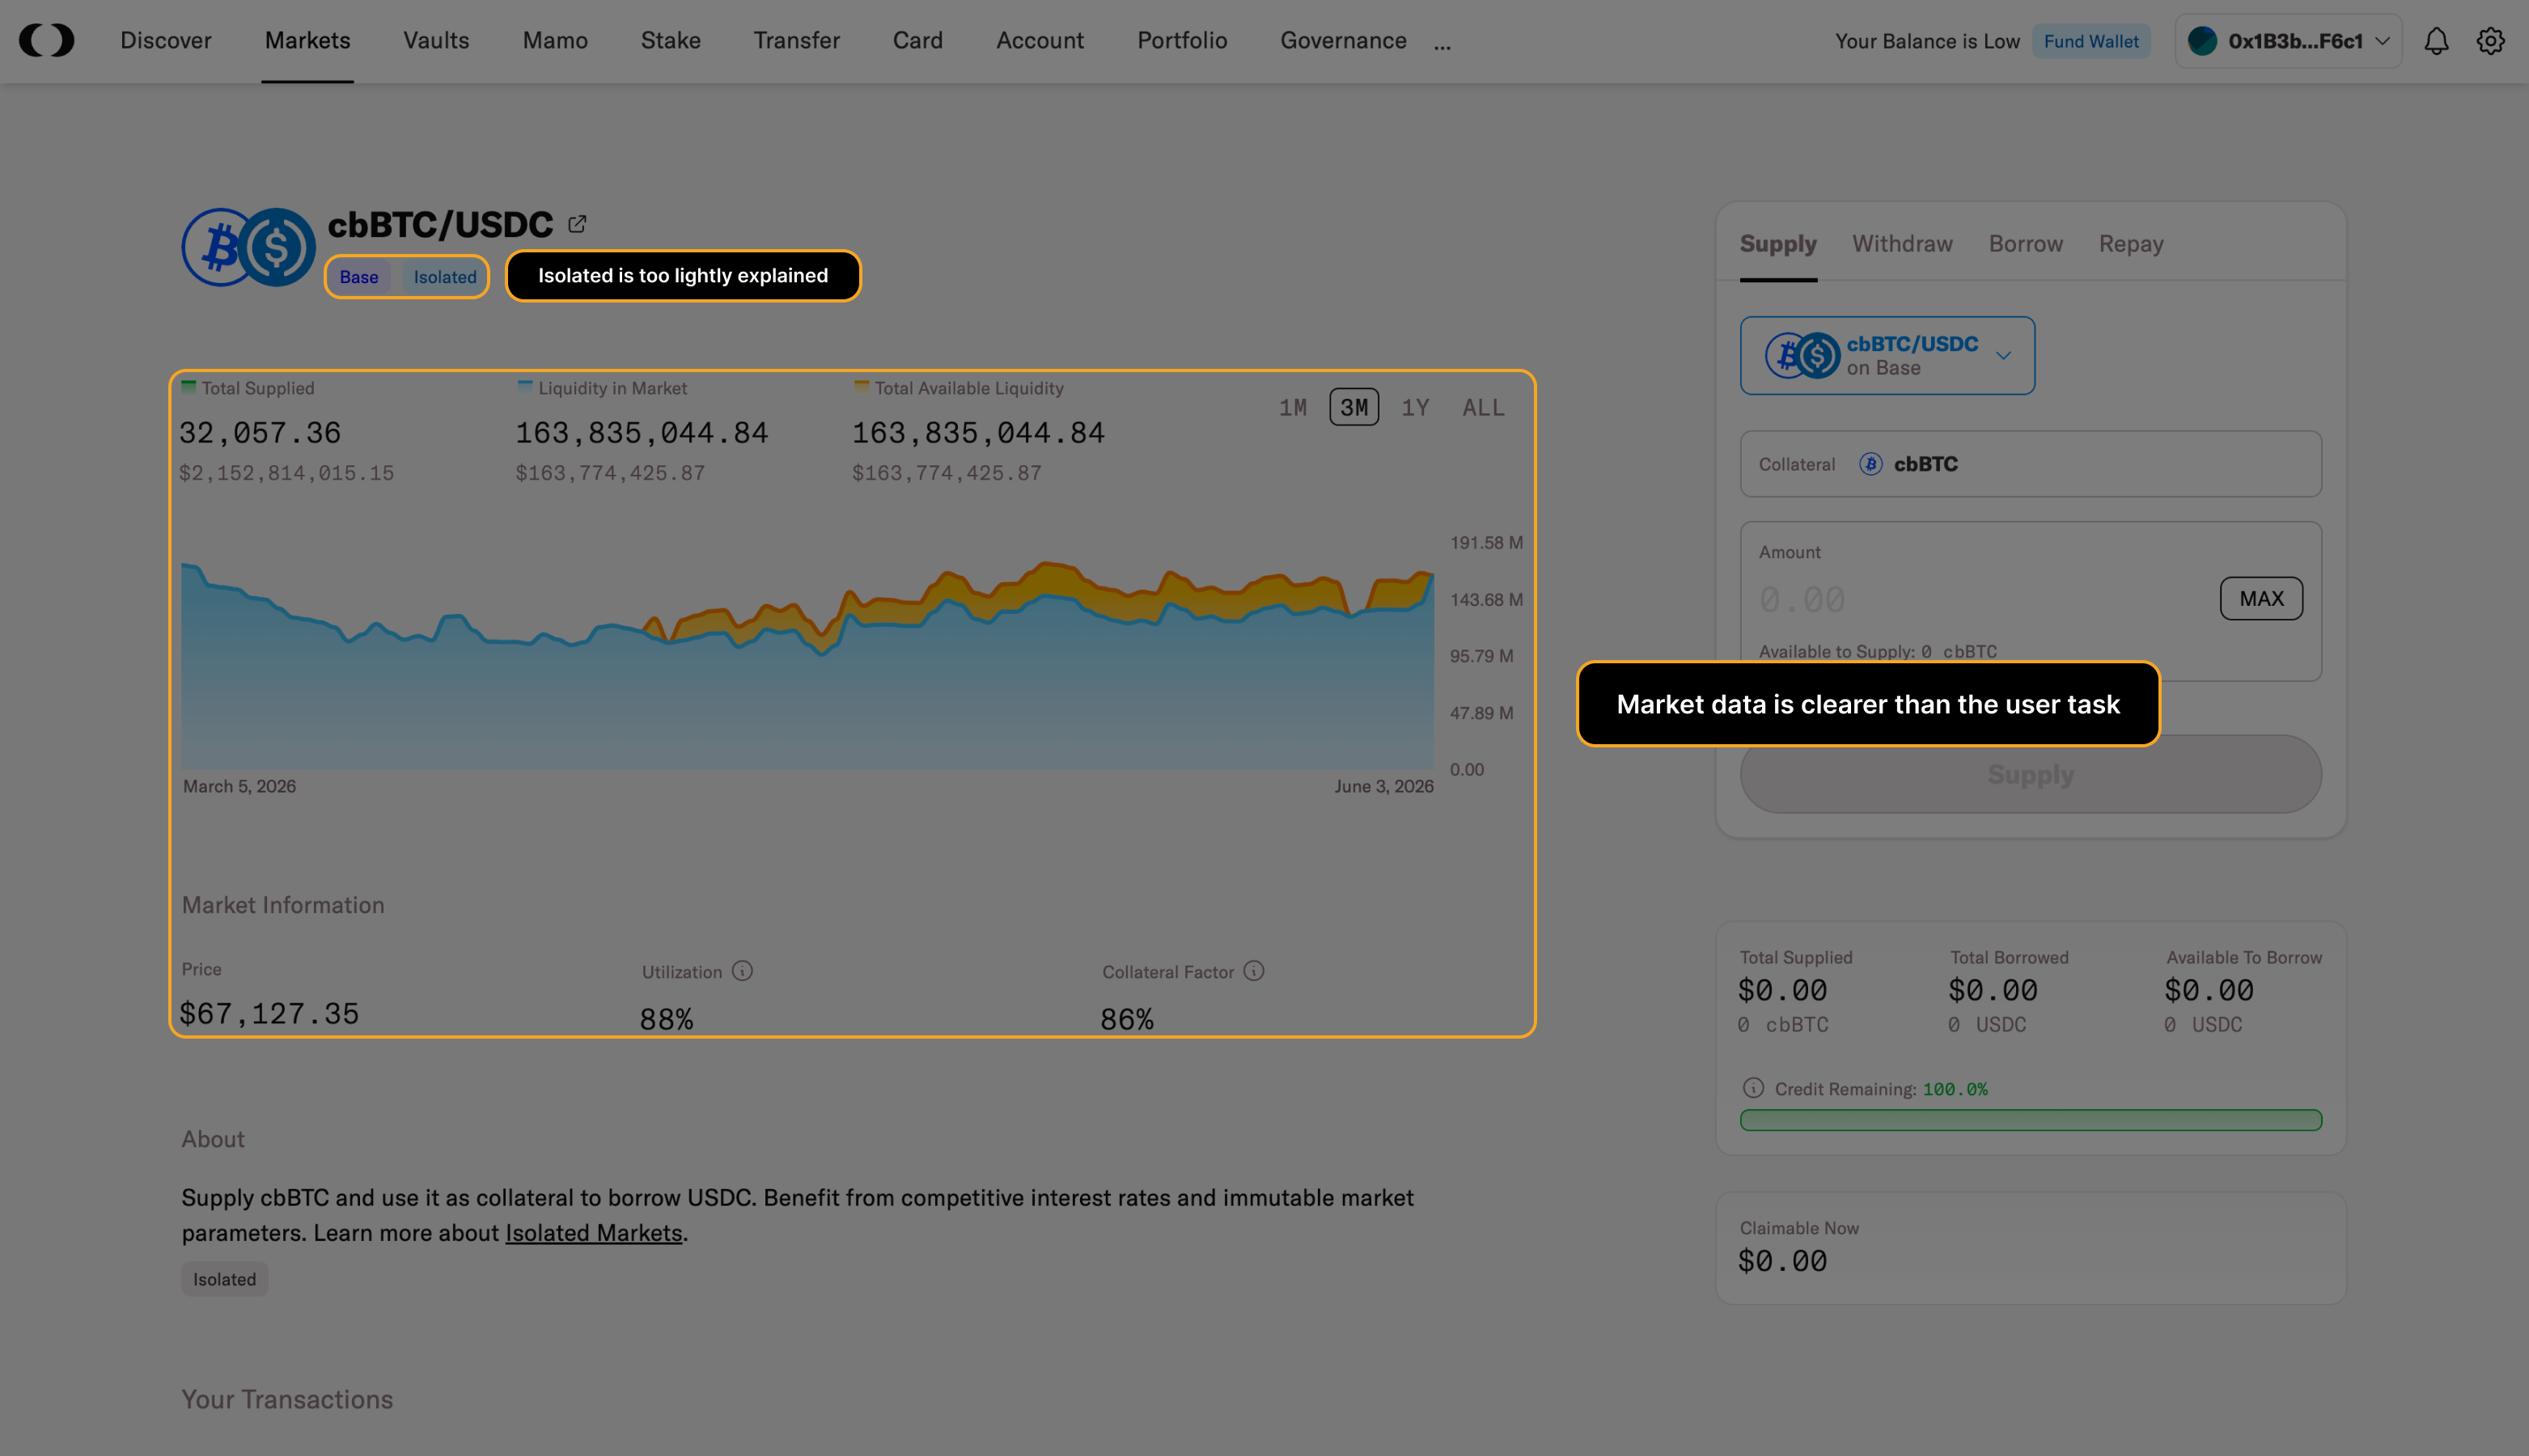
Task: Click the Market Information heading
Action: [x=283, y=905]
